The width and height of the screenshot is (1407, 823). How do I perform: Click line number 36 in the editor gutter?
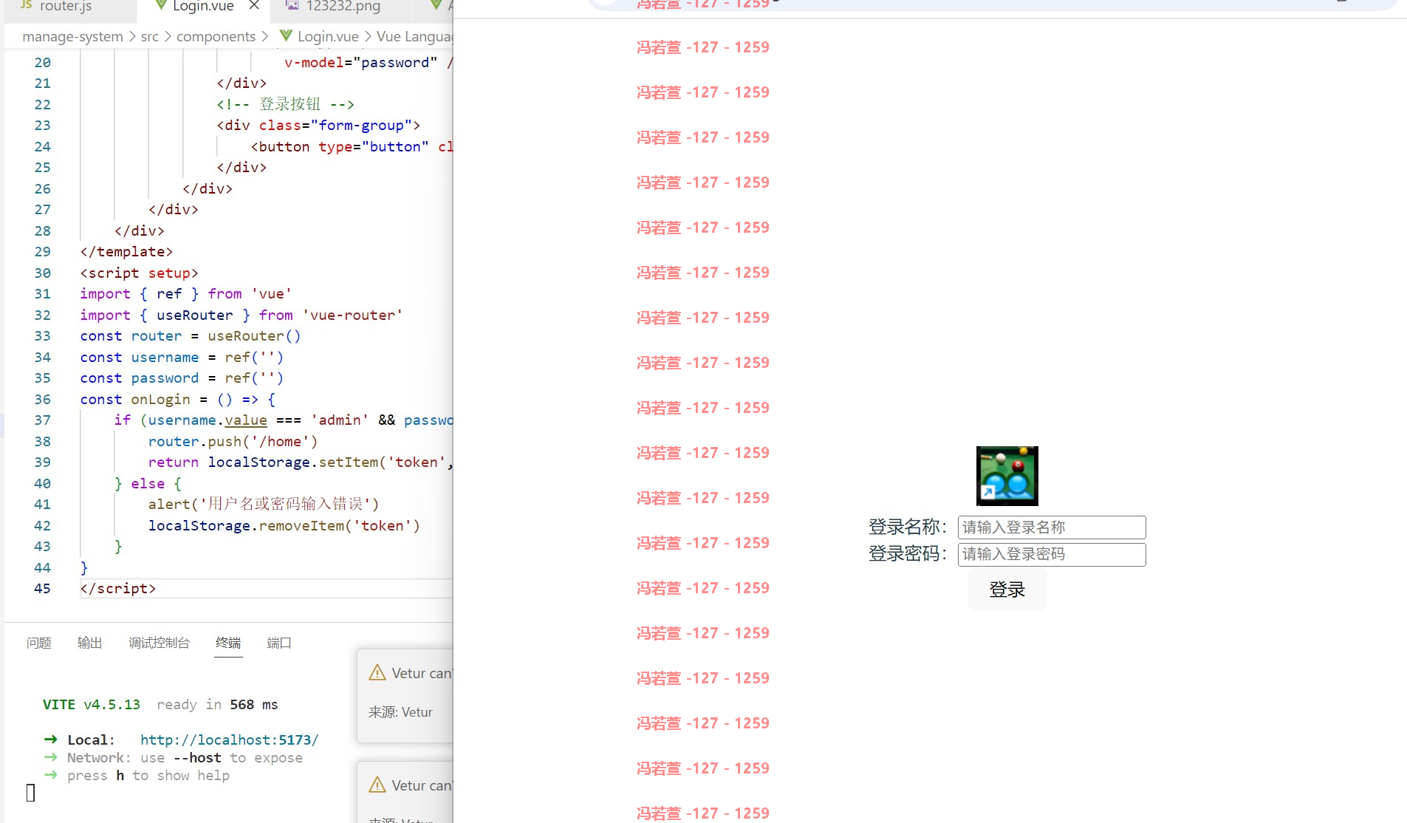[43, 399]
